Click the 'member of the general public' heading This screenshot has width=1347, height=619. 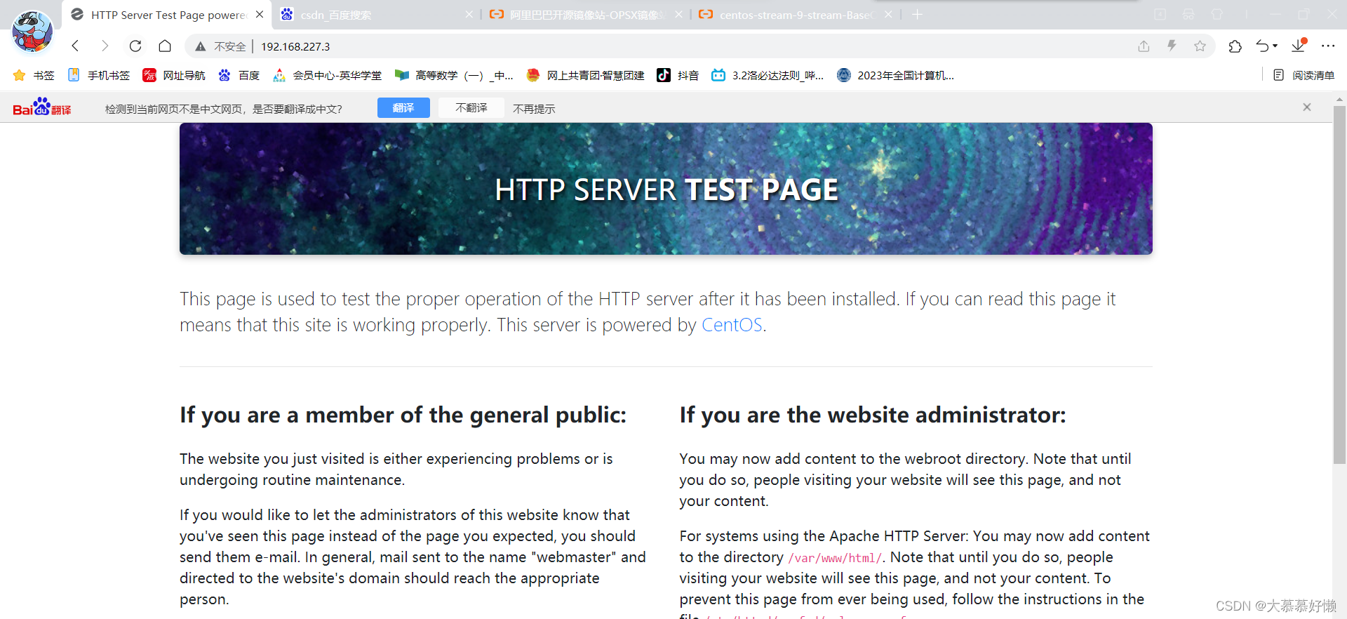[x=403, y=415]
